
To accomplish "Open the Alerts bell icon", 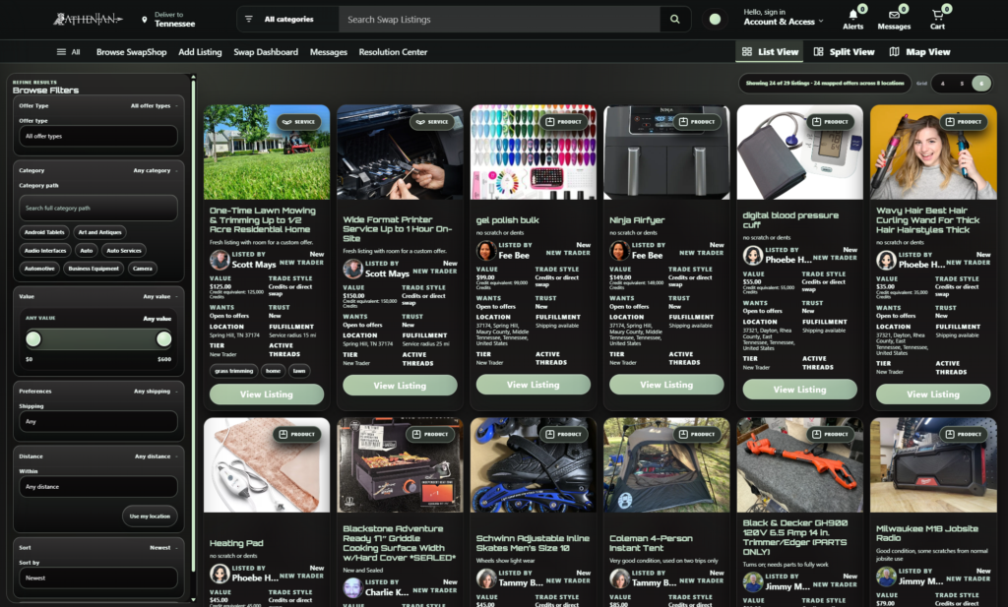I will [x=853, y=15].
